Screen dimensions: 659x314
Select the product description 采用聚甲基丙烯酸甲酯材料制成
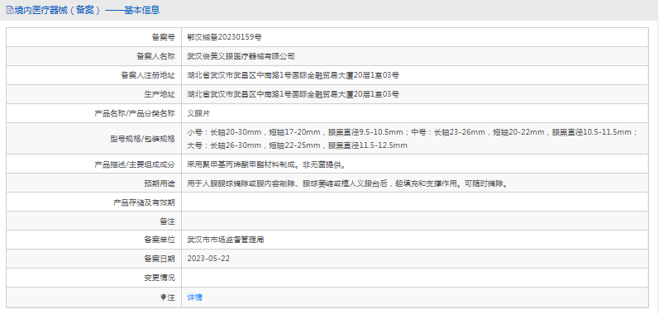[267, 165]
